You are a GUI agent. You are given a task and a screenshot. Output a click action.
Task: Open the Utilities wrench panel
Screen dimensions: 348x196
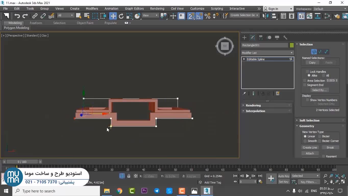(285, 38)
